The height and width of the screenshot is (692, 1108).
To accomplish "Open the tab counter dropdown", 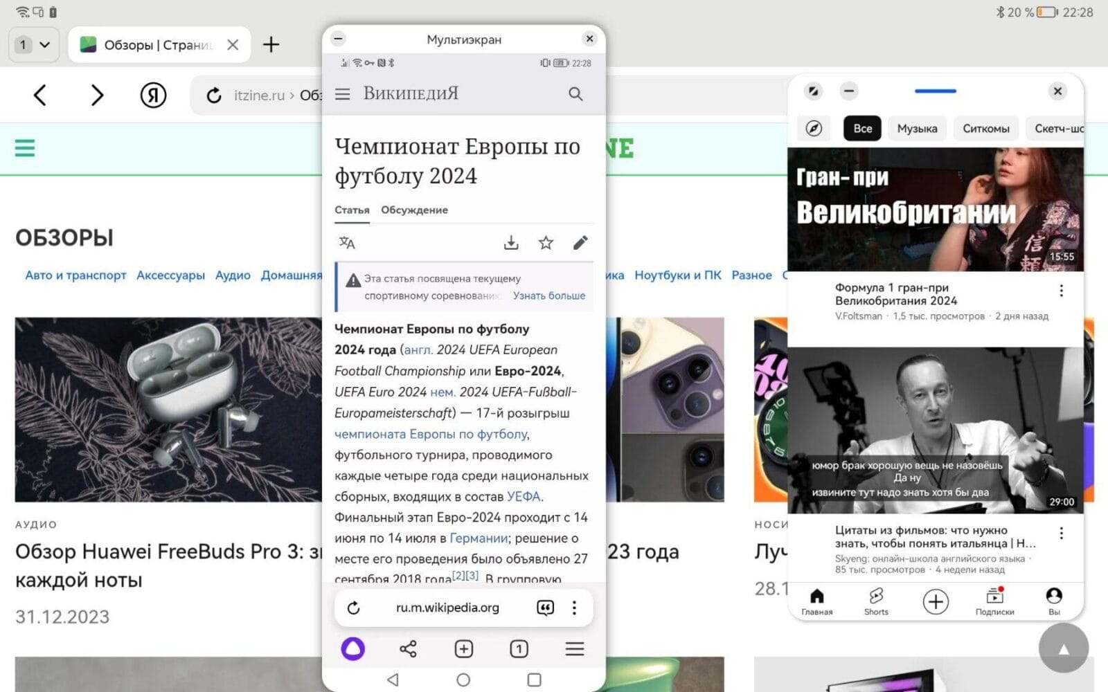I will [33, 45].
